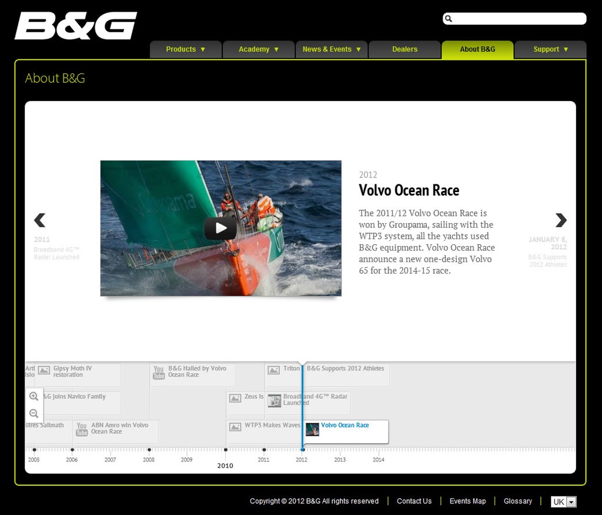Select the About B&G tab
The width and height of the screenshot is (602, 515).
(477, 49)
